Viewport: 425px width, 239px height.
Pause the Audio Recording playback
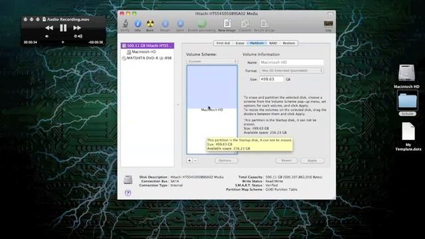(63, 28)
